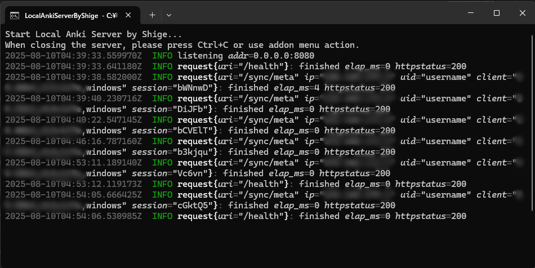The width and height of the screenshot is (535, 268).
Task: Click the terminal icon in the tab
Action: point(15,15)
